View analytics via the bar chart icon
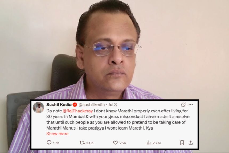Screen dimensions: 229x153 click(x=149, y=143)
